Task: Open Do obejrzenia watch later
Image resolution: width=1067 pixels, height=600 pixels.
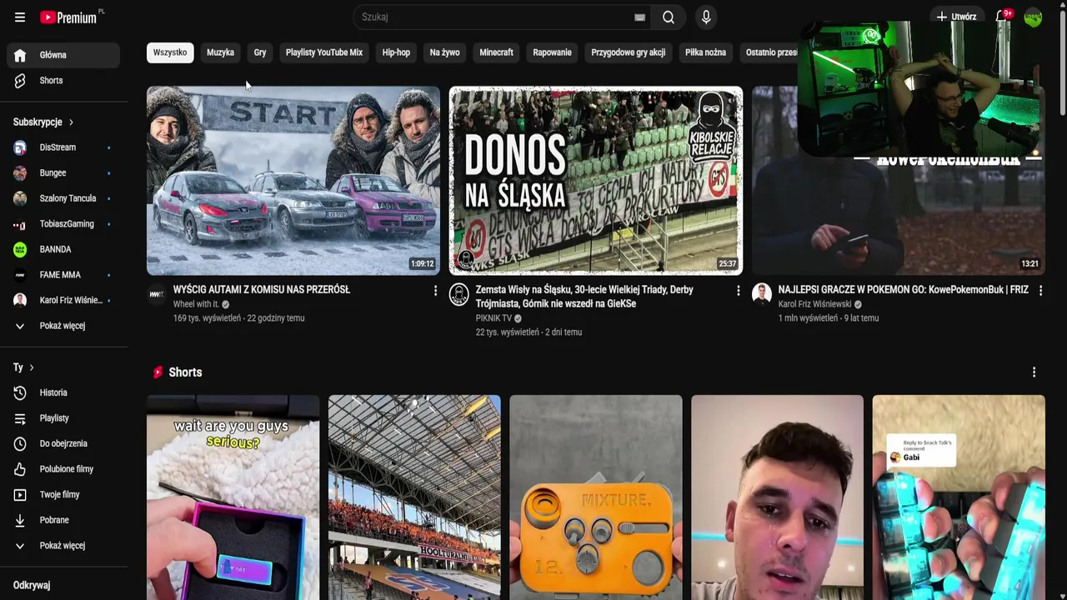Action: [x=63, y=443]
